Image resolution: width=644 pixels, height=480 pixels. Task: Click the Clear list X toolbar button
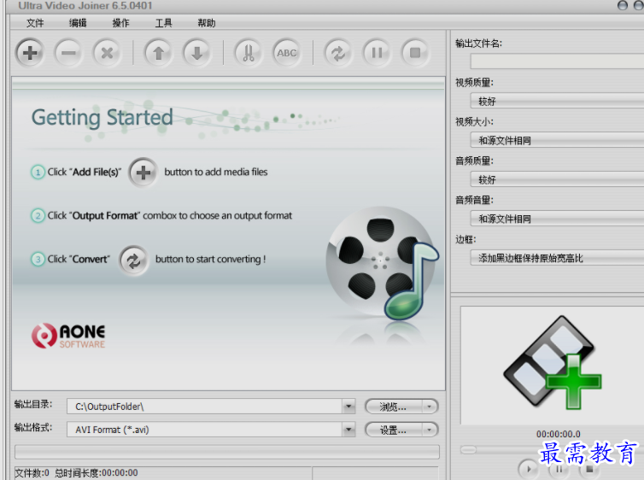tap(107, 53)
